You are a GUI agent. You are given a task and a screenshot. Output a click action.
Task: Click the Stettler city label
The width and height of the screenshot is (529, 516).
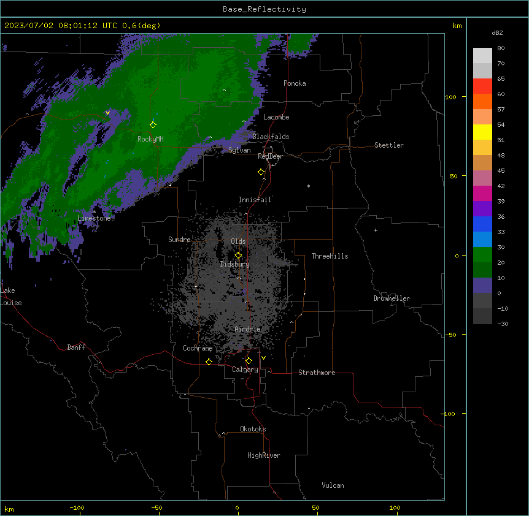pyautogui.click(x=389, y=145)
